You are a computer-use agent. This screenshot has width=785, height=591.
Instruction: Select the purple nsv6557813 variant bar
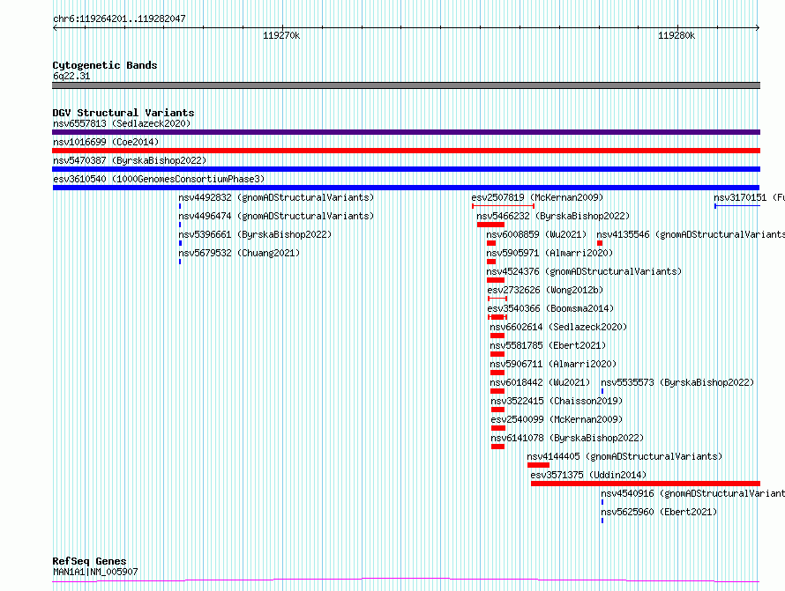406,132
